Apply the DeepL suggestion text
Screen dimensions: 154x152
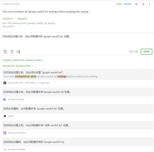[x=78, y=109]
